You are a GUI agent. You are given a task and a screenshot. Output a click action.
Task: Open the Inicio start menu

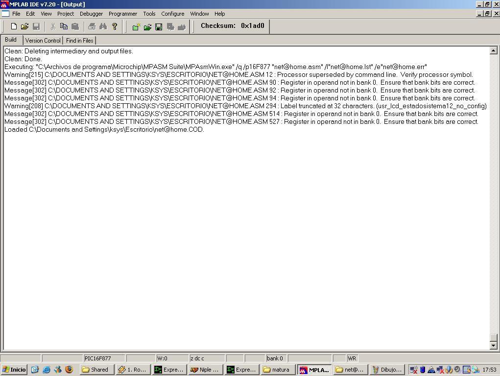(14, 370)
